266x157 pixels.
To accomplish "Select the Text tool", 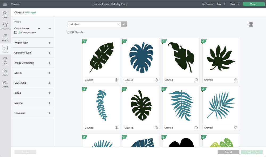I will point(5,61).
